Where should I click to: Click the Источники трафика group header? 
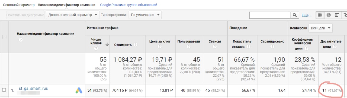click(x=103, y=28)
